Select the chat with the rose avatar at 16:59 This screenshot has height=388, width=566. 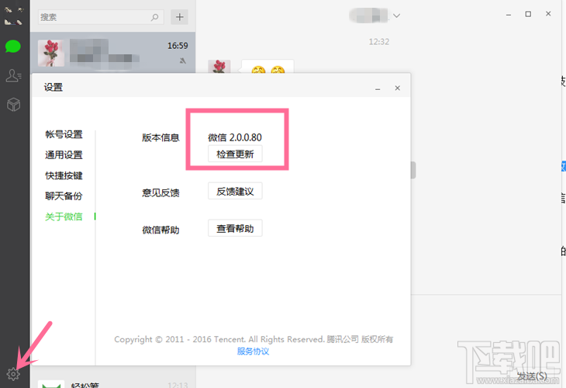tap(112, 53)
